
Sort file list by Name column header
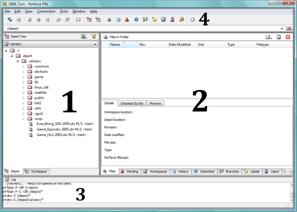coord(123,44)
